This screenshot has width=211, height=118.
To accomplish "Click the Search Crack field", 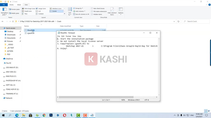I will [196, 22].
